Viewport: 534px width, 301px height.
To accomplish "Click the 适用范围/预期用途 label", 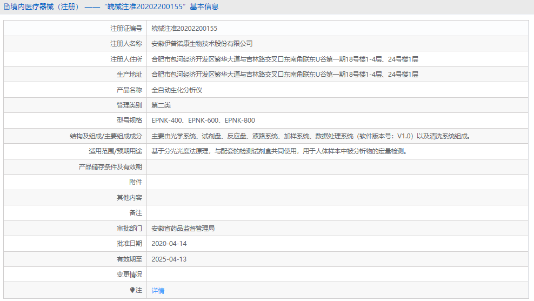I will point(116,151).
